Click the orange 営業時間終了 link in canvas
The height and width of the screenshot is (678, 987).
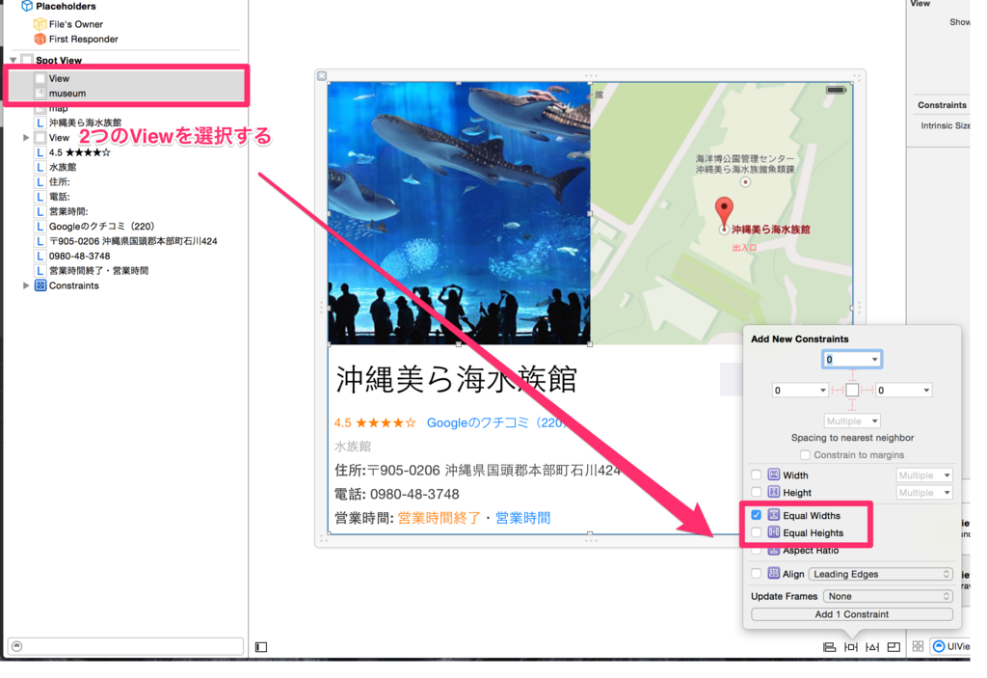click(439, 518)
